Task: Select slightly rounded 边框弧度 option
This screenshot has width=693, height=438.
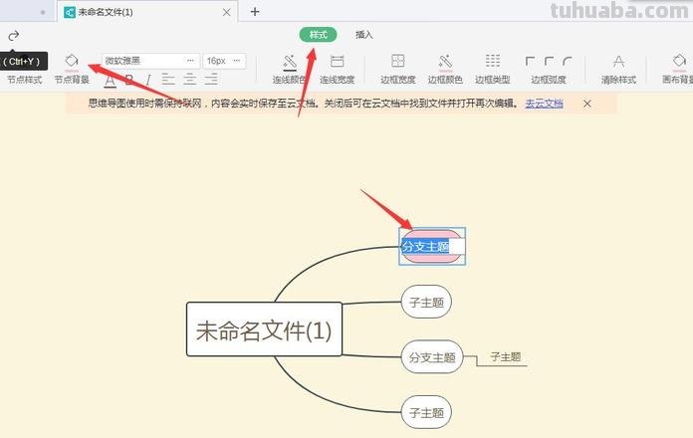Action: [549, 61]
